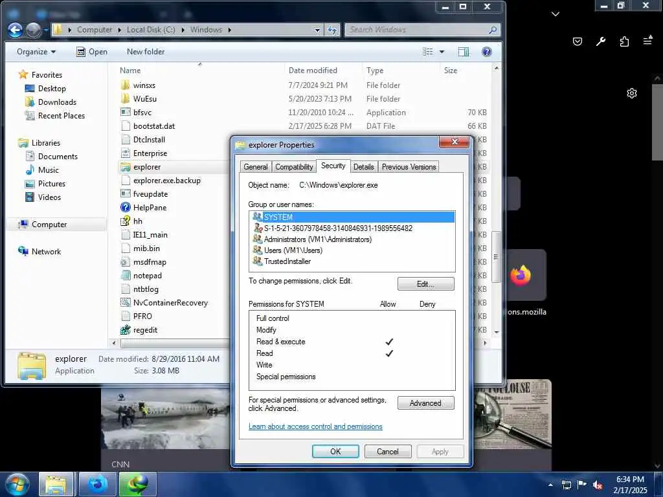Expand the view options dropdown arrow
Screen dimensions: 663x497
click(x=442, y=52)
